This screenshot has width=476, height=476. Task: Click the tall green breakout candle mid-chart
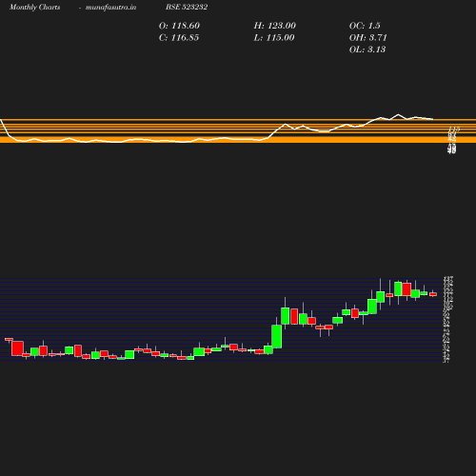[x=277, y=336]
